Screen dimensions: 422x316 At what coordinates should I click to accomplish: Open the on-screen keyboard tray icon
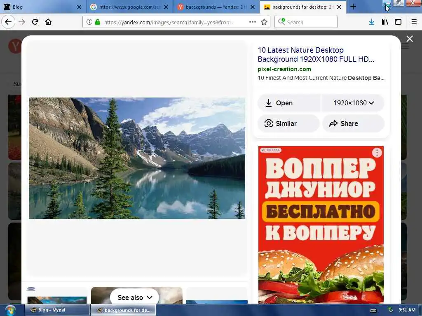coord(373,310)
